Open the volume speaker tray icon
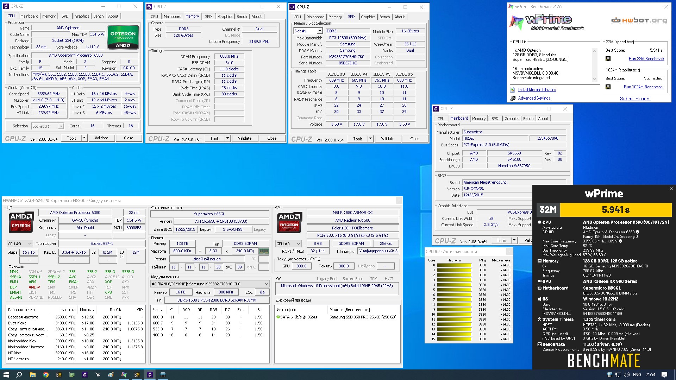The image size is (676, 380). 627,375
